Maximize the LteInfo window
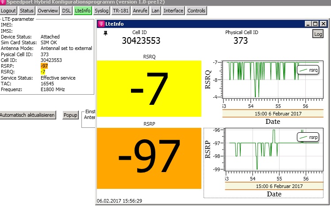 coord(316,23)
